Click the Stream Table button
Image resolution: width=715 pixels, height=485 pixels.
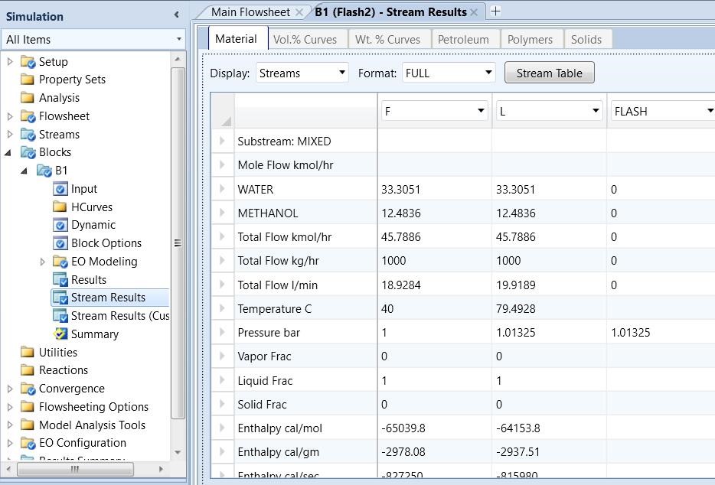point(549,73)
